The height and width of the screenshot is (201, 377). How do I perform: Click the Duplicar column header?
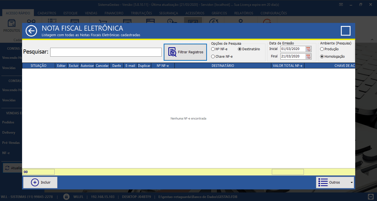144,66
